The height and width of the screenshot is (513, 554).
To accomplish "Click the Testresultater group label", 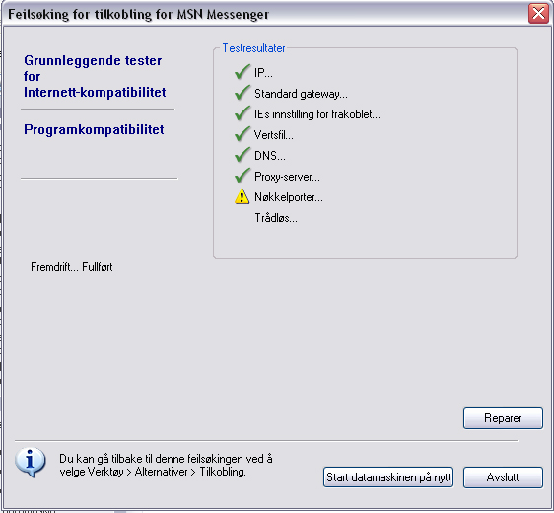I will [x=253, y=48].
